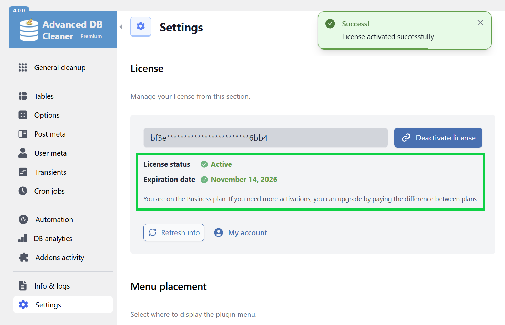Click the Refresh info button
Screen dimensions: 505x325
(174, 232)
